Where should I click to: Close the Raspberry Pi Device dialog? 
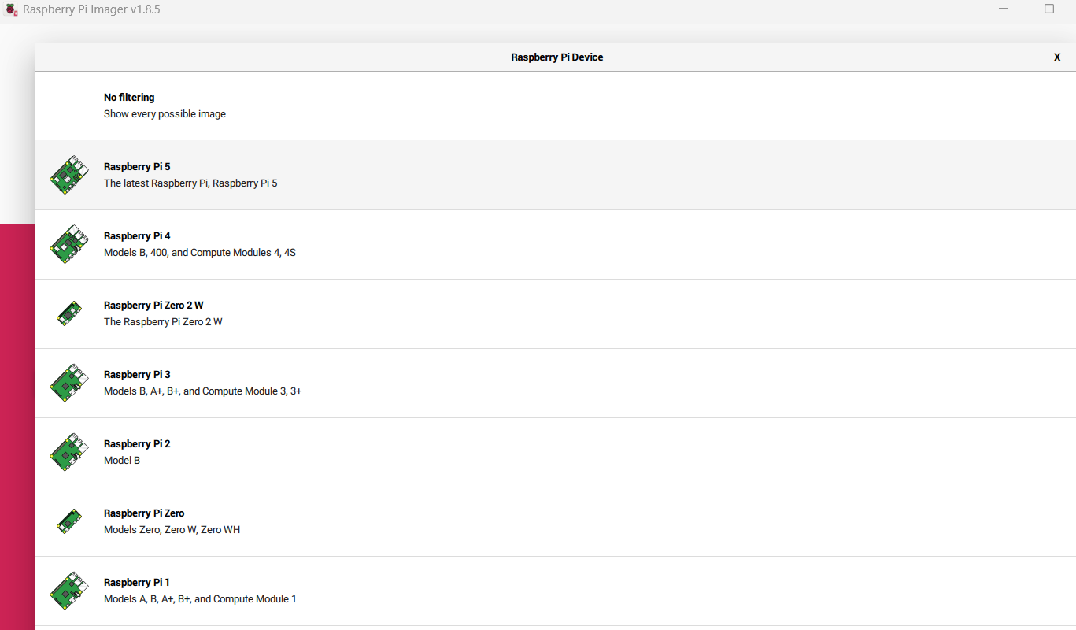pos(1057,57)
